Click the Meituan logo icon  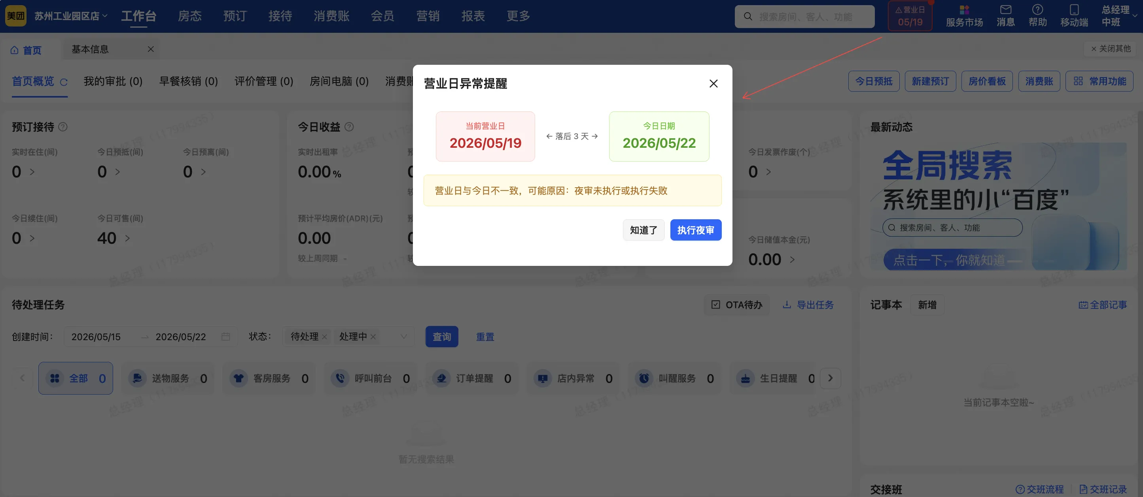15,16
